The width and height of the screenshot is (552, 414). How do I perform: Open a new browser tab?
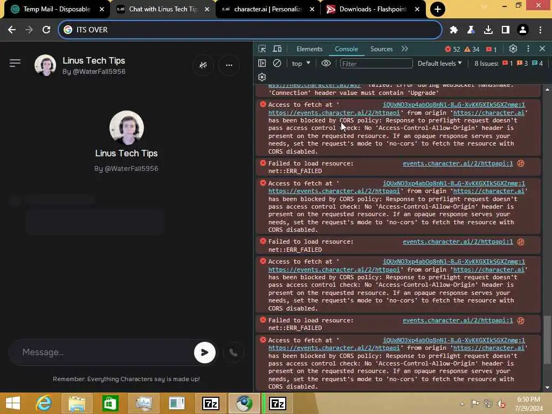(x=438, y=9)
